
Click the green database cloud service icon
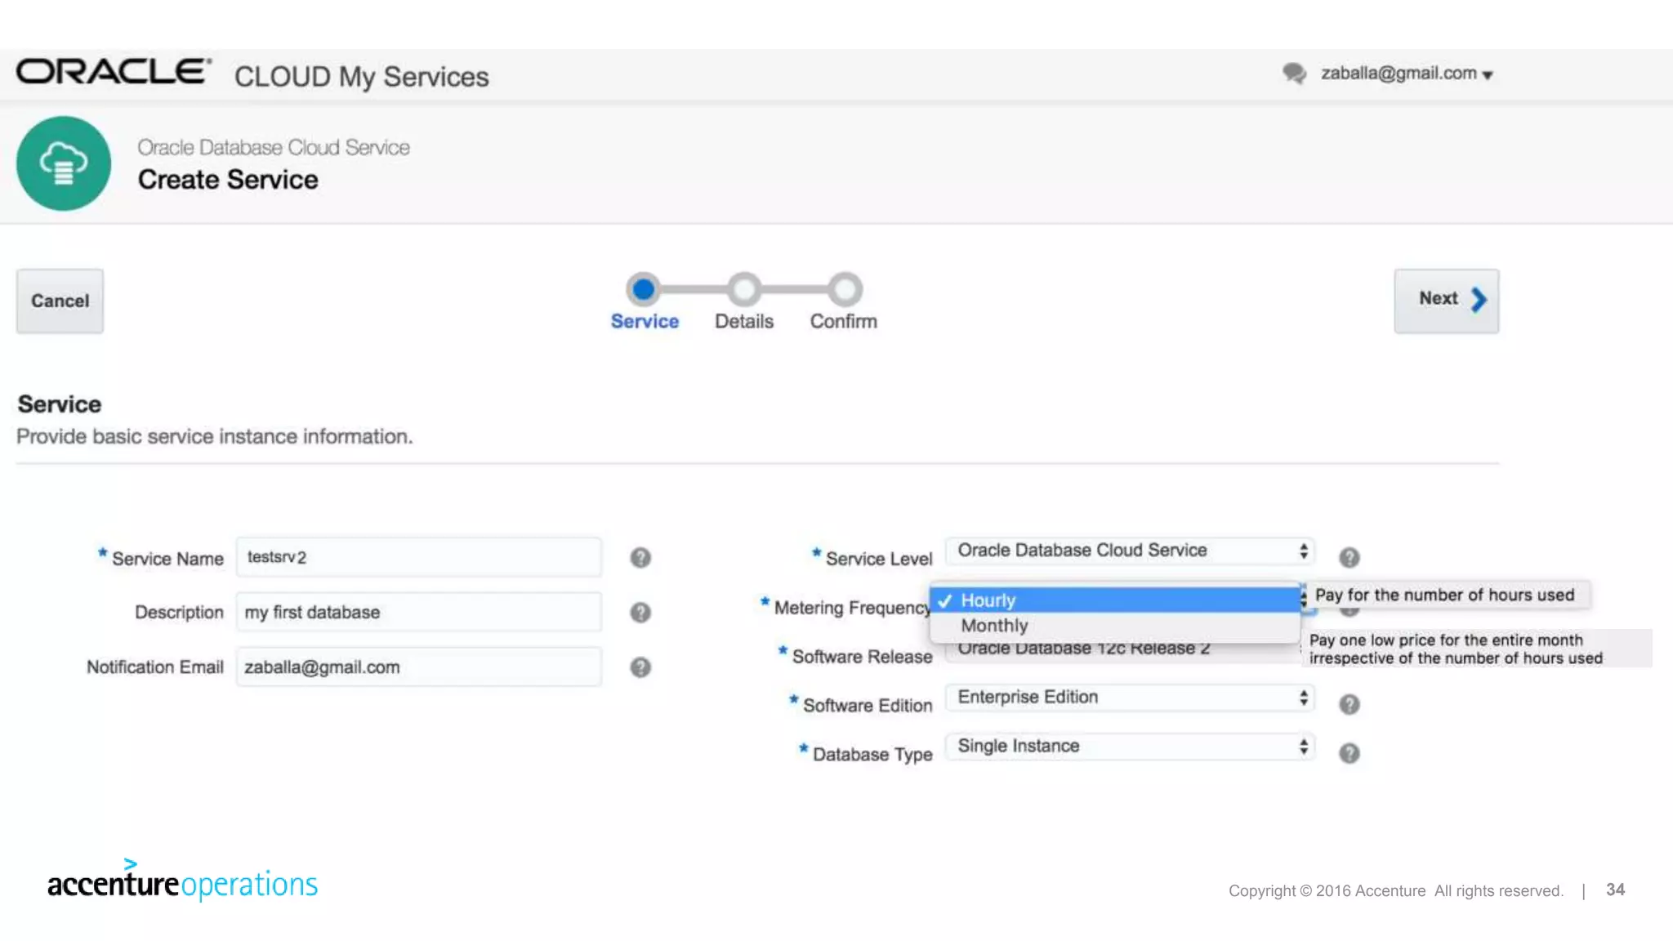tap(64, 163)
